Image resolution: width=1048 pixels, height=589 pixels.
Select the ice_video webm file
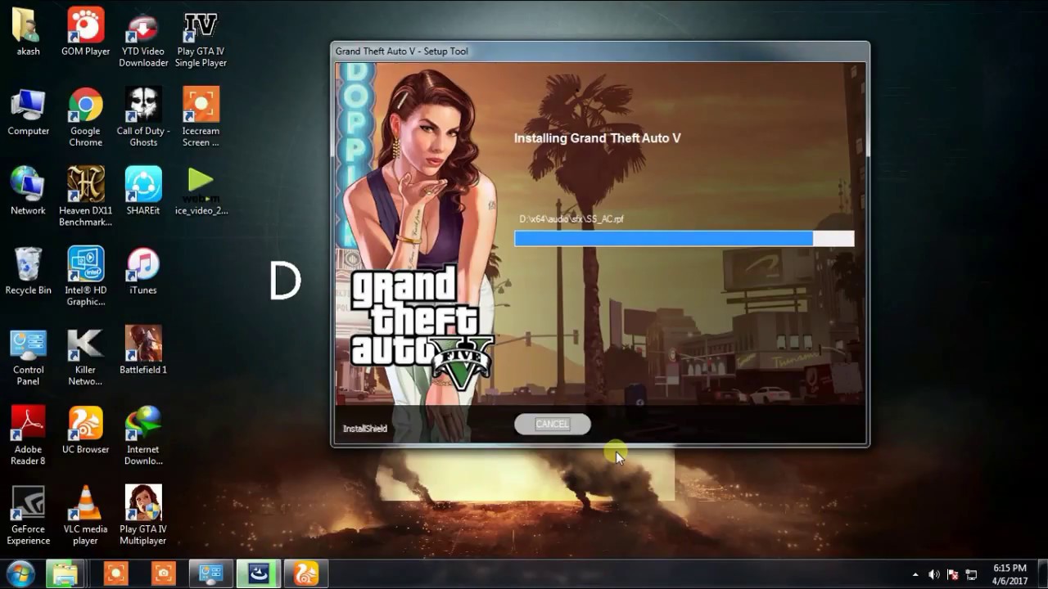(x=201, y=191)
